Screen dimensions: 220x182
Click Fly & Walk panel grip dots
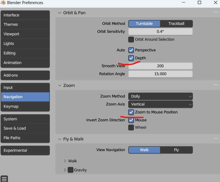pos(216,139)
